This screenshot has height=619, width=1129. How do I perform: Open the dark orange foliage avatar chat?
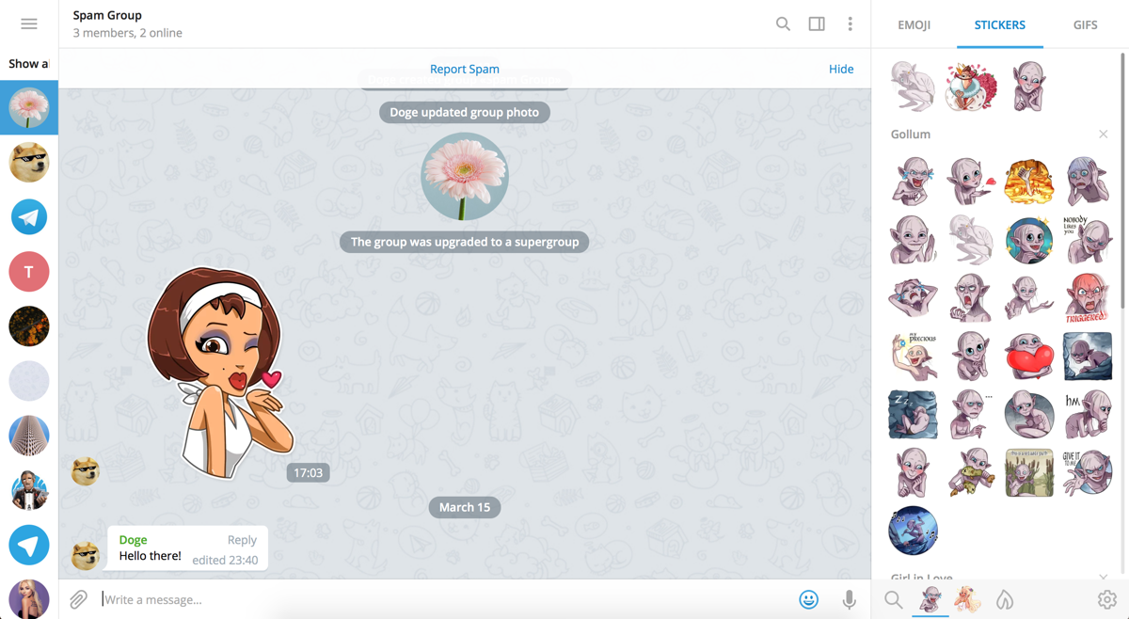pyautogui.click(x=29, y=326)
